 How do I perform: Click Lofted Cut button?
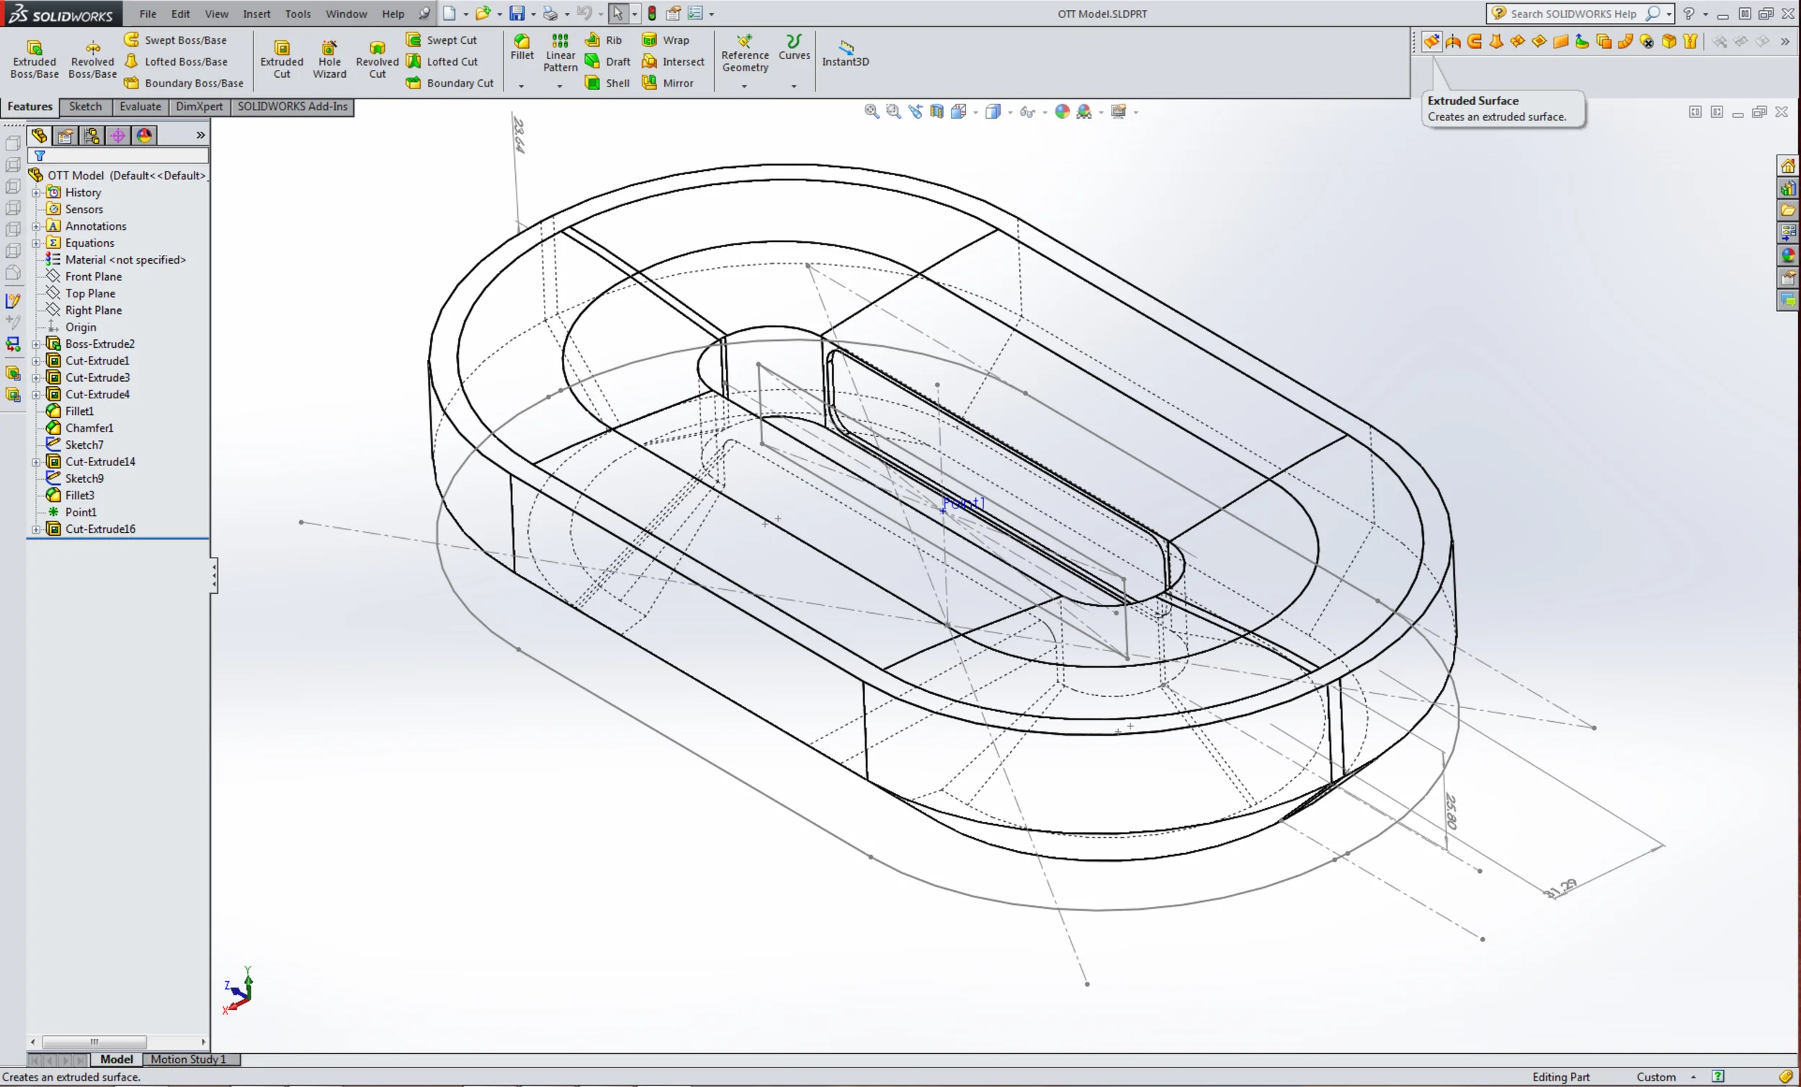[442, 61]
